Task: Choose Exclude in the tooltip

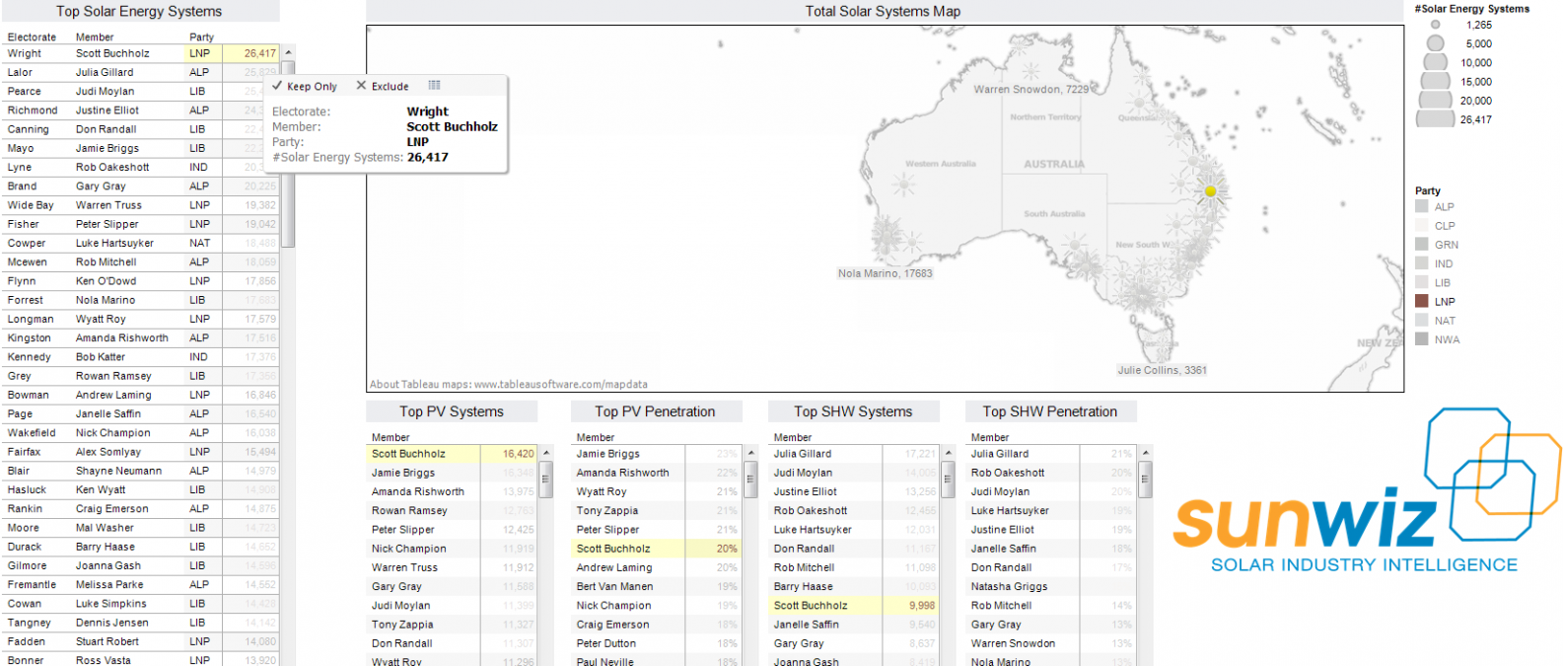Action: (x=383, y=87)
